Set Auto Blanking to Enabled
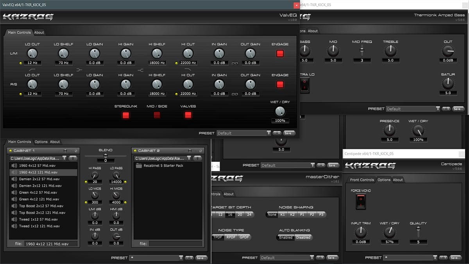Image resolution: width=469 pixels, height=264 pixels. click(286, 237)
